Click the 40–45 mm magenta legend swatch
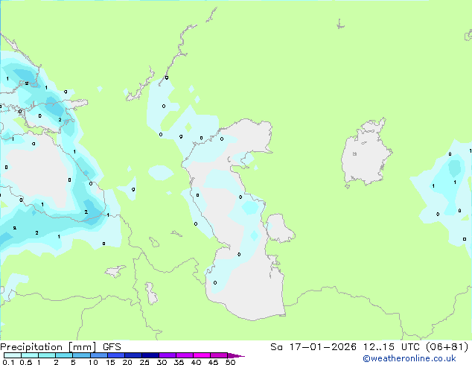Screen dimensions: 472x365 coord(202,355)
